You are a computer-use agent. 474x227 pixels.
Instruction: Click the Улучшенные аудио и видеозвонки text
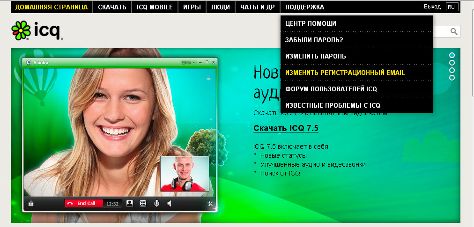313,164
